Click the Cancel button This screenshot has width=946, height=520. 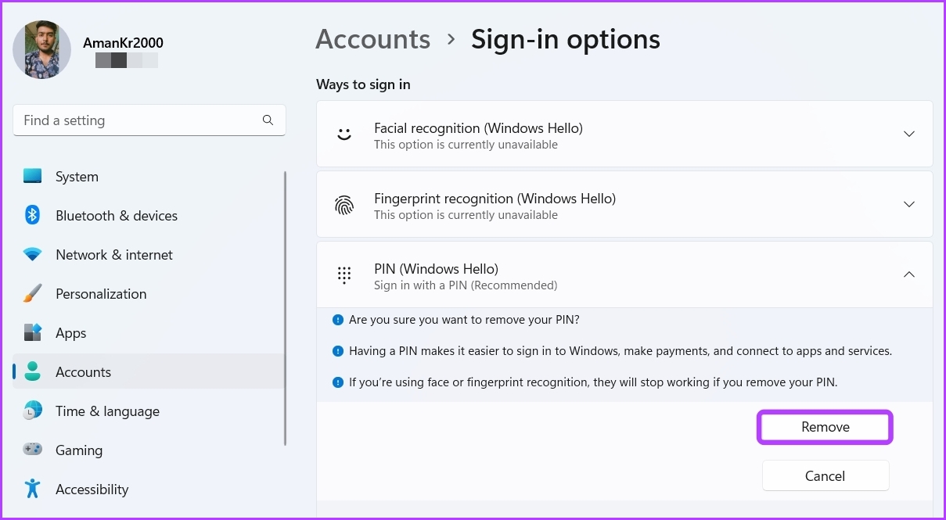point(825,475)
